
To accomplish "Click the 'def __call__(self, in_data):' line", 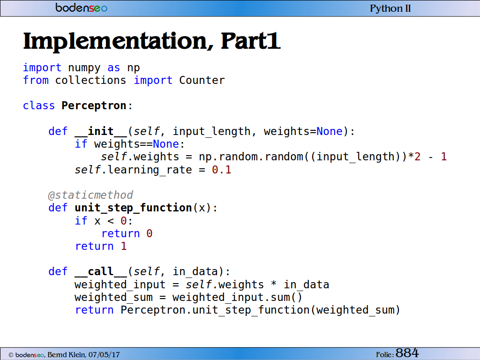I will tap(139, 271).
